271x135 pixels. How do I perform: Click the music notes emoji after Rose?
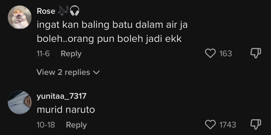click(63, 11)
